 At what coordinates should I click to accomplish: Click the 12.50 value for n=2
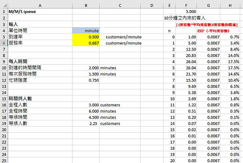point(191,49)
